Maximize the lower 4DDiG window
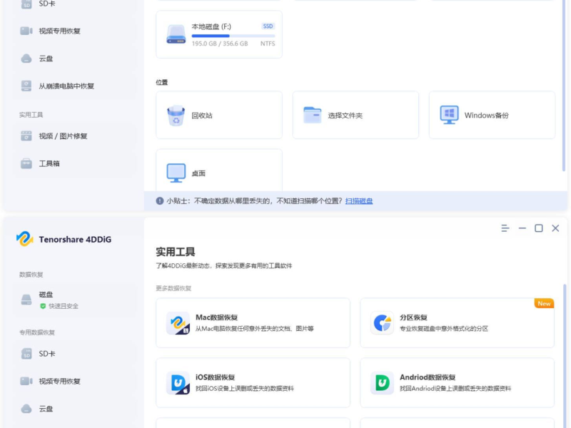This screenshot has height=428, width=571. click(x=539, y=228)
